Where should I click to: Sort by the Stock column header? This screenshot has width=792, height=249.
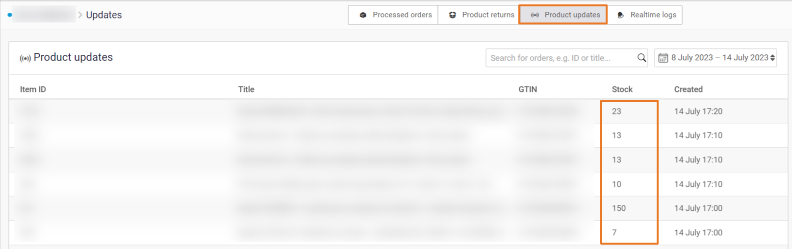click(x=622, y=89)
